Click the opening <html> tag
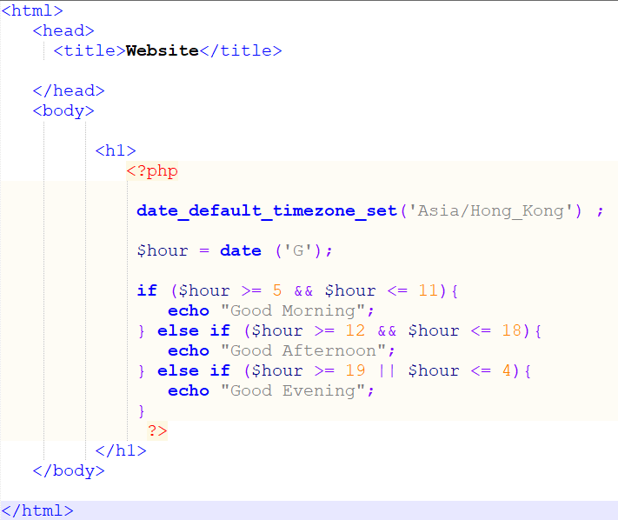 32,10
